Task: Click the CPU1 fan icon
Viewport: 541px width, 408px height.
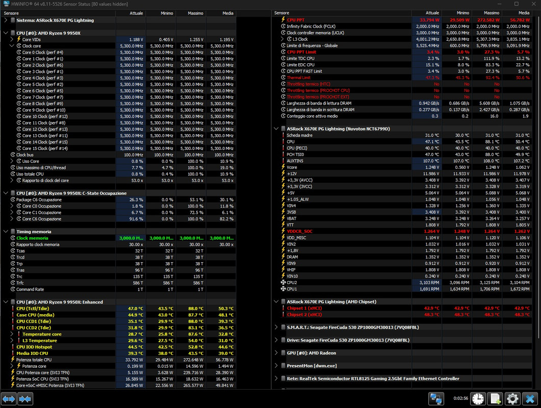Action: (x=284, y=289)
